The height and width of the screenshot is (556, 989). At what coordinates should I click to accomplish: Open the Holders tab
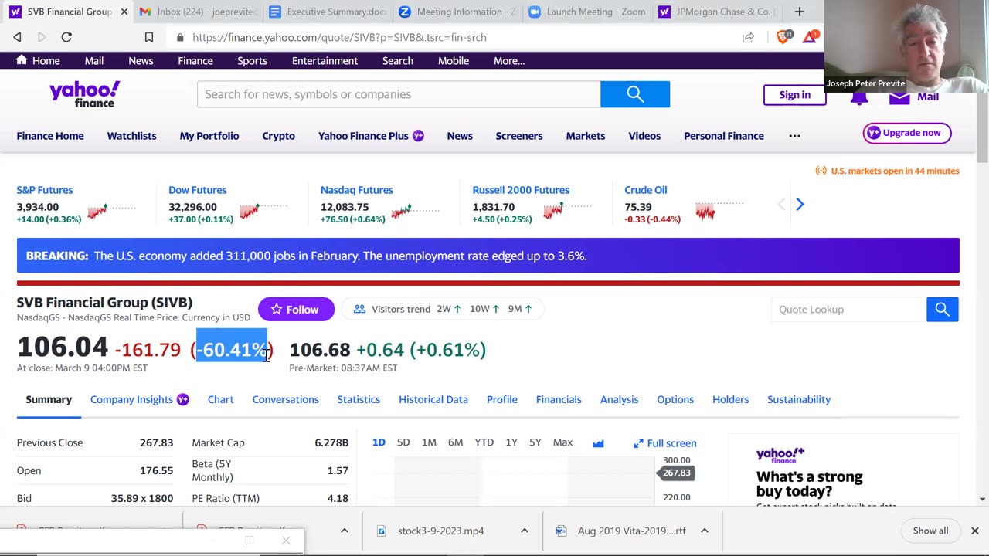[x=730, y=399]
